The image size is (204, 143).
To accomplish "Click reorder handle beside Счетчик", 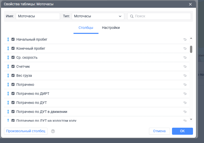I will point(8,66).
